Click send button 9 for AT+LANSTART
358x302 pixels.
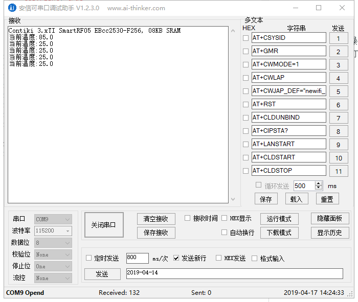339,145
